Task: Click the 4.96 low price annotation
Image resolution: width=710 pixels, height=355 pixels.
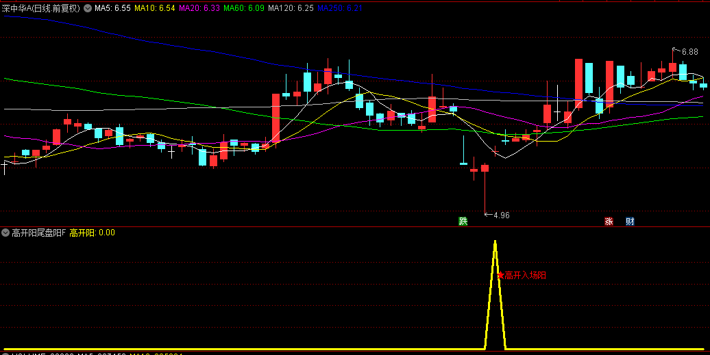Action: pyautogui.click(x=501, y=215)
